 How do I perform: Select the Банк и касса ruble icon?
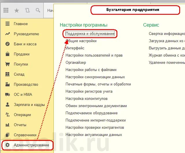tap(8, 44)
